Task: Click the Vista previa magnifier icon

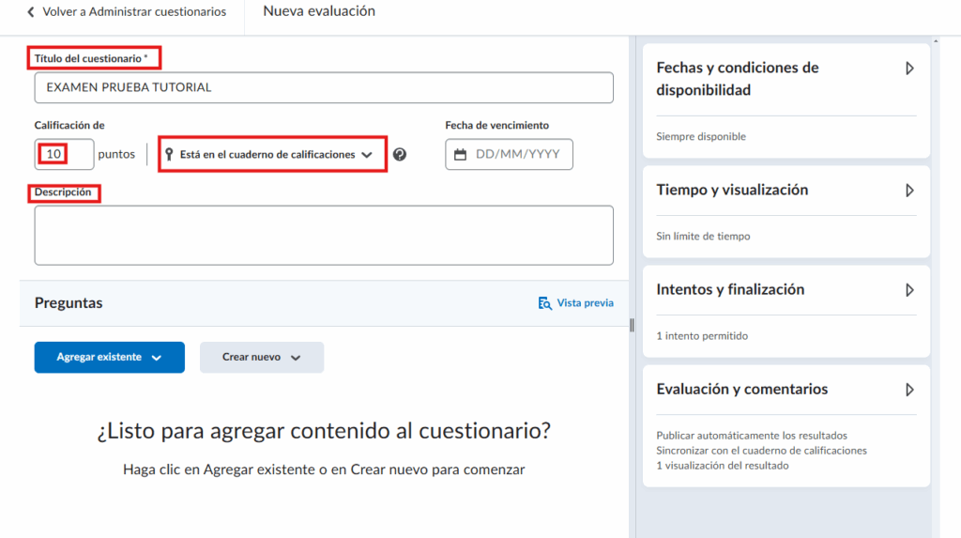Action: coord(544,303)
